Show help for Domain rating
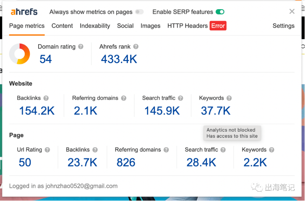The height and width of the screenshot is (201, 305). 81,47
